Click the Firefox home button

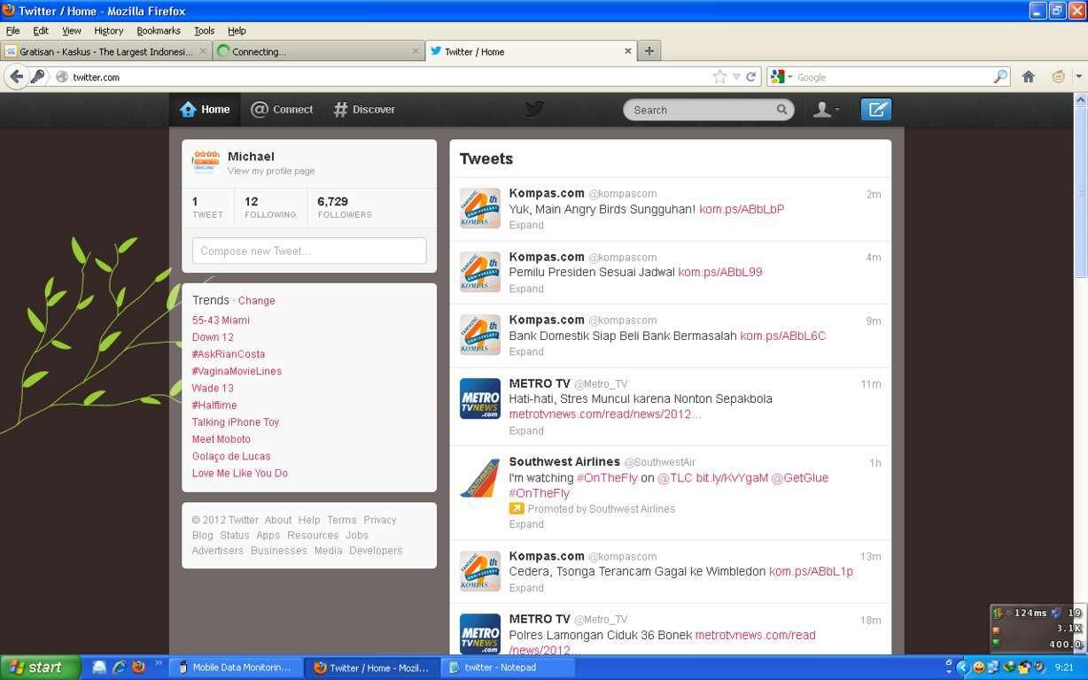(x=1028, y=77)
